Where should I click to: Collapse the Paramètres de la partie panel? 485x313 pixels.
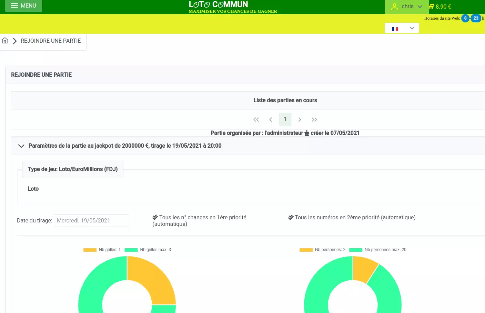21,146
